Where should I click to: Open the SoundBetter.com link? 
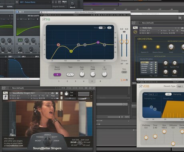15,146
